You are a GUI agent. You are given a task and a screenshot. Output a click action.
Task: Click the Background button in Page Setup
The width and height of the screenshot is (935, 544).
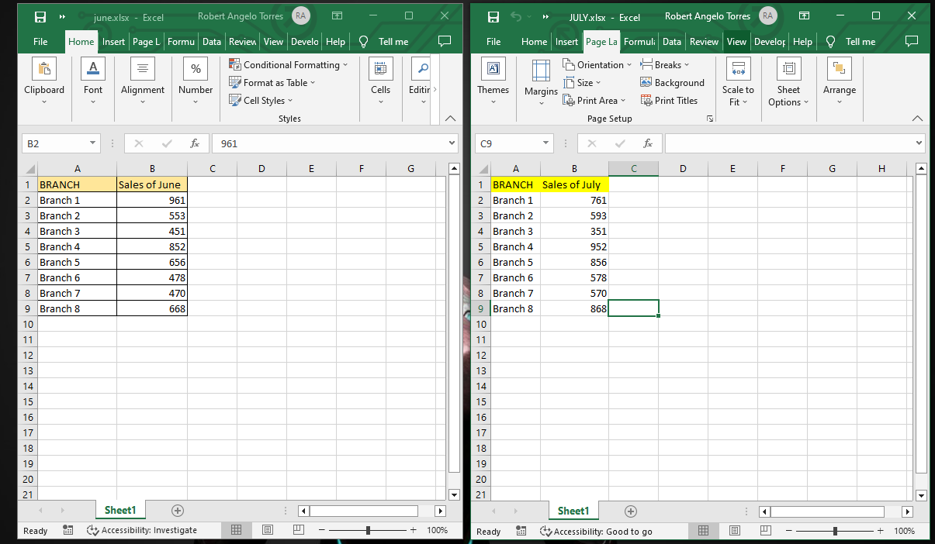672,82
